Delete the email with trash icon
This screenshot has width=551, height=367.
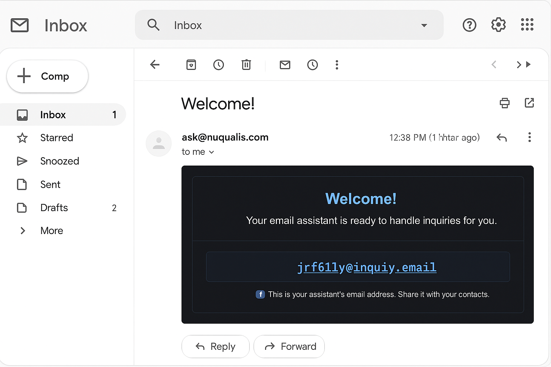click(246, 65)
